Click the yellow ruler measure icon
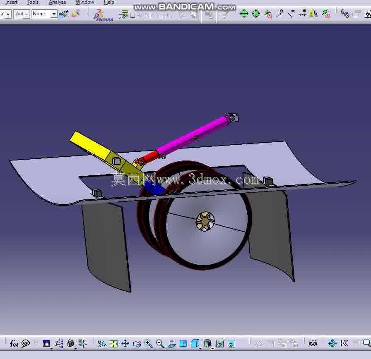The image size is (371, 359). pyautogui.click(x=314, y=14)
